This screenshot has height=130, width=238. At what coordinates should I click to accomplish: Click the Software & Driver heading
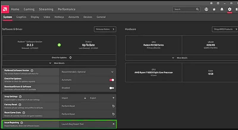[12, 29]
